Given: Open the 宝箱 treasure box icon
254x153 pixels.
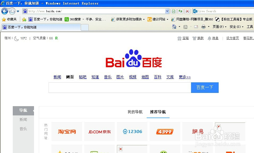Looking at the screenshot, I should coord(185,38).
